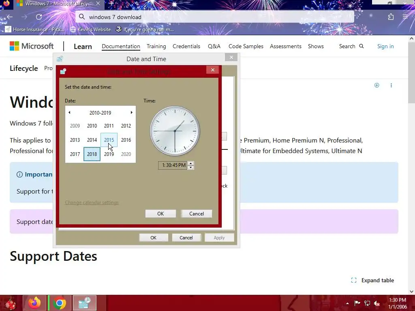Select year 2009 in the calendar

pyautogui.click(x=75, y=126)
